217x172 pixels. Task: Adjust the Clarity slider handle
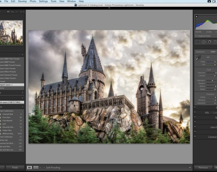pos(215,97)
